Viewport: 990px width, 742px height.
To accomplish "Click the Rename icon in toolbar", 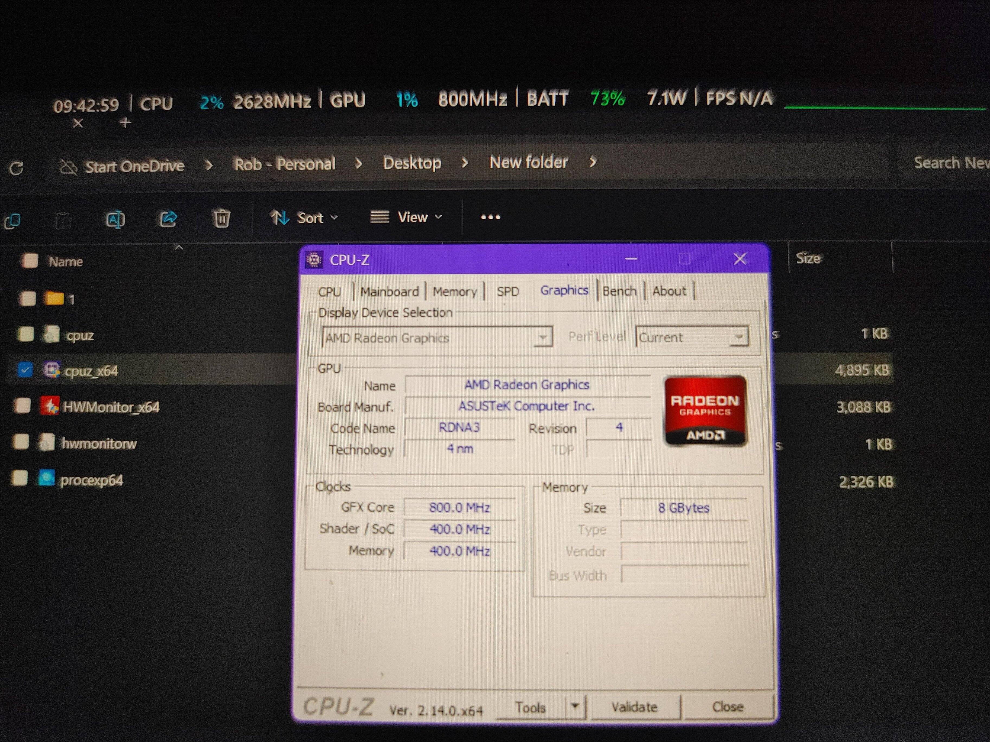I will (115, 219).
